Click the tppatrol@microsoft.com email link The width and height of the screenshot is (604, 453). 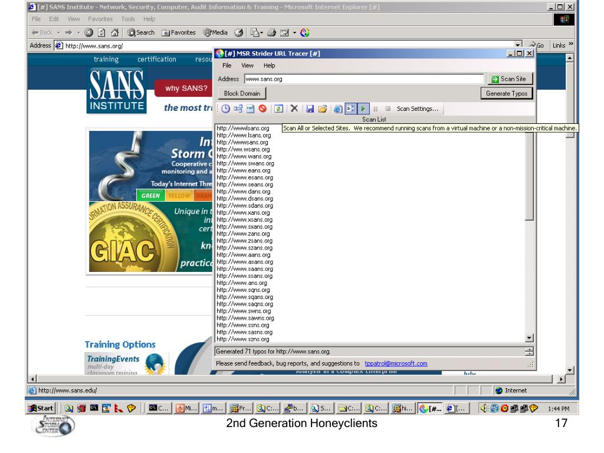pyautogui.click(x=396, y=363)
